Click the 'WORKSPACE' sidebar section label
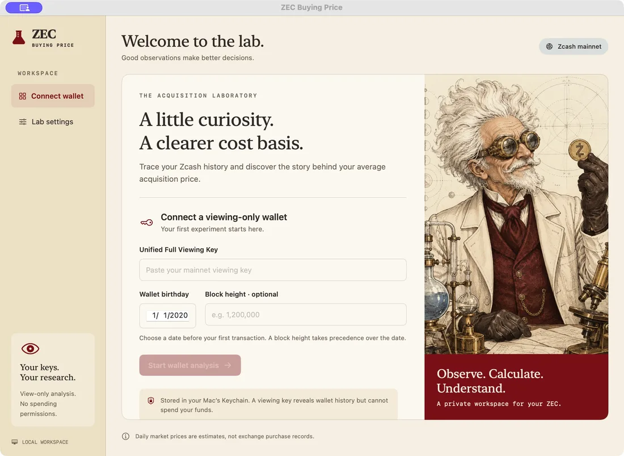Viewport: 624px width, 456px height. 38,73
